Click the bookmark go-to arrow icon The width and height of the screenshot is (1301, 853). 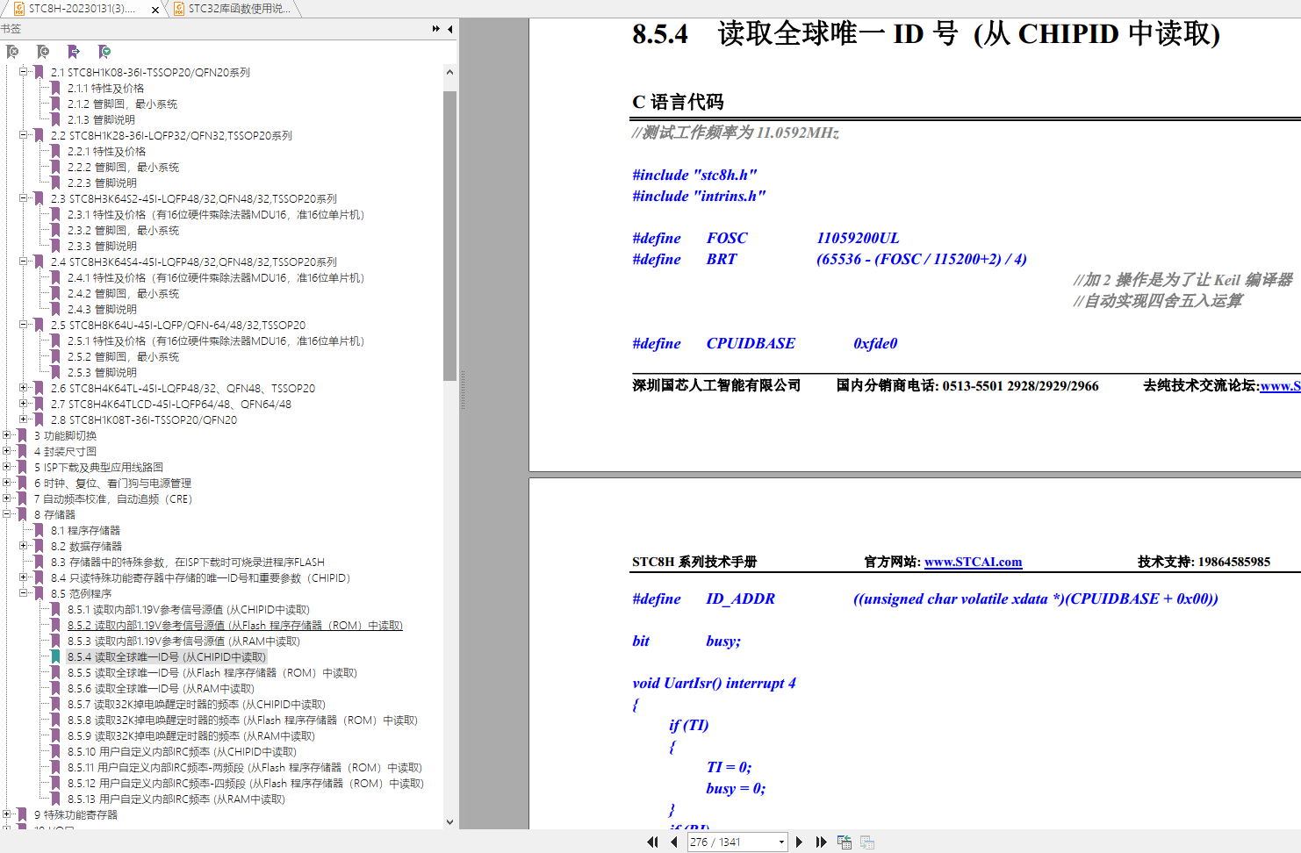(74, 52)
